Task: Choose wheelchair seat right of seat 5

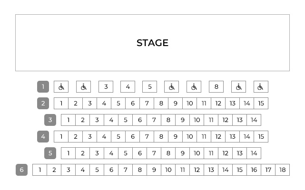Action: 172,86
